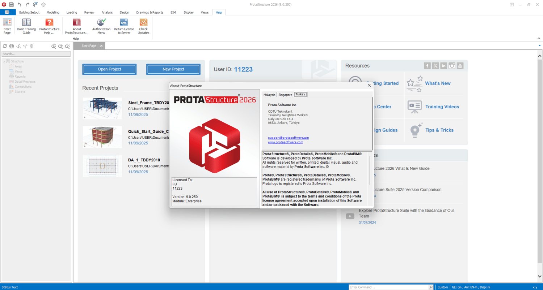Open the YouTube link in Resources
Viewport: 543px width, 290px height.
[x=460, y=66]
